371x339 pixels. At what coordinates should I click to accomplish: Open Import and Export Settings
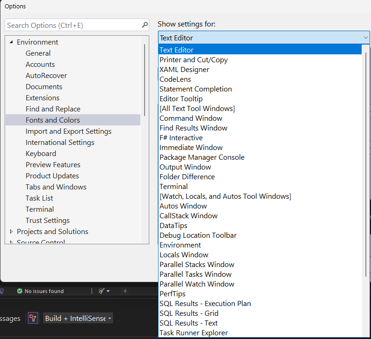pos(69,131)
